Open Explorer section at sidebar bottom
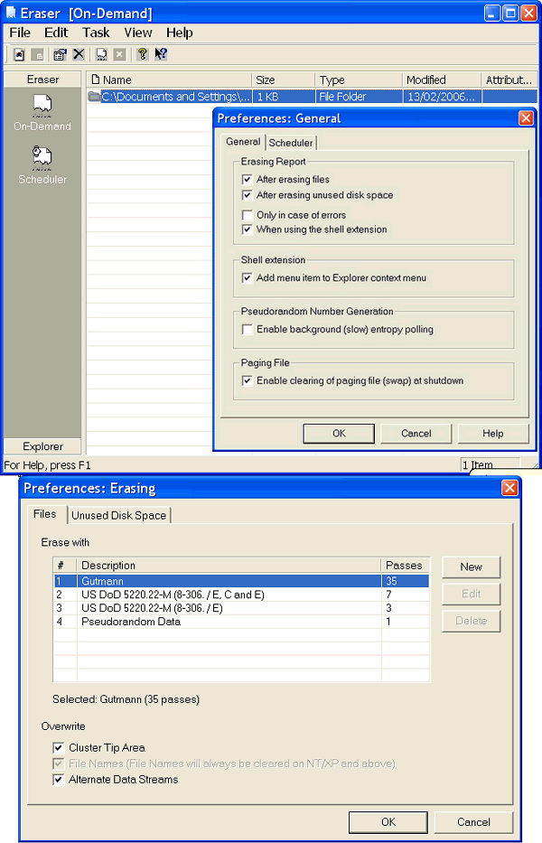The width and height of the screenshot is (542, 843). coord(42,446)
